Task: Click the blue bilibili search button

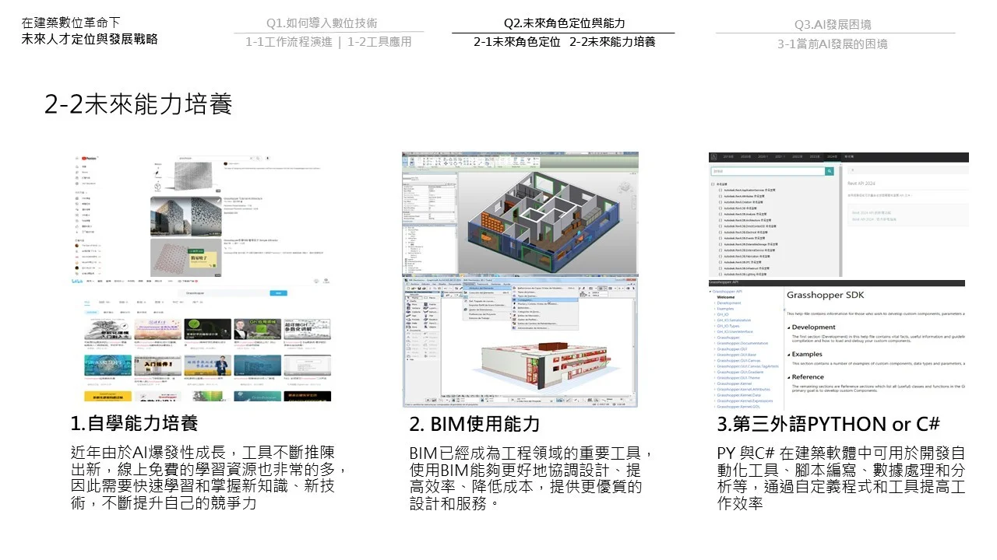Action: pyautogui.click(x=277, y=293)
